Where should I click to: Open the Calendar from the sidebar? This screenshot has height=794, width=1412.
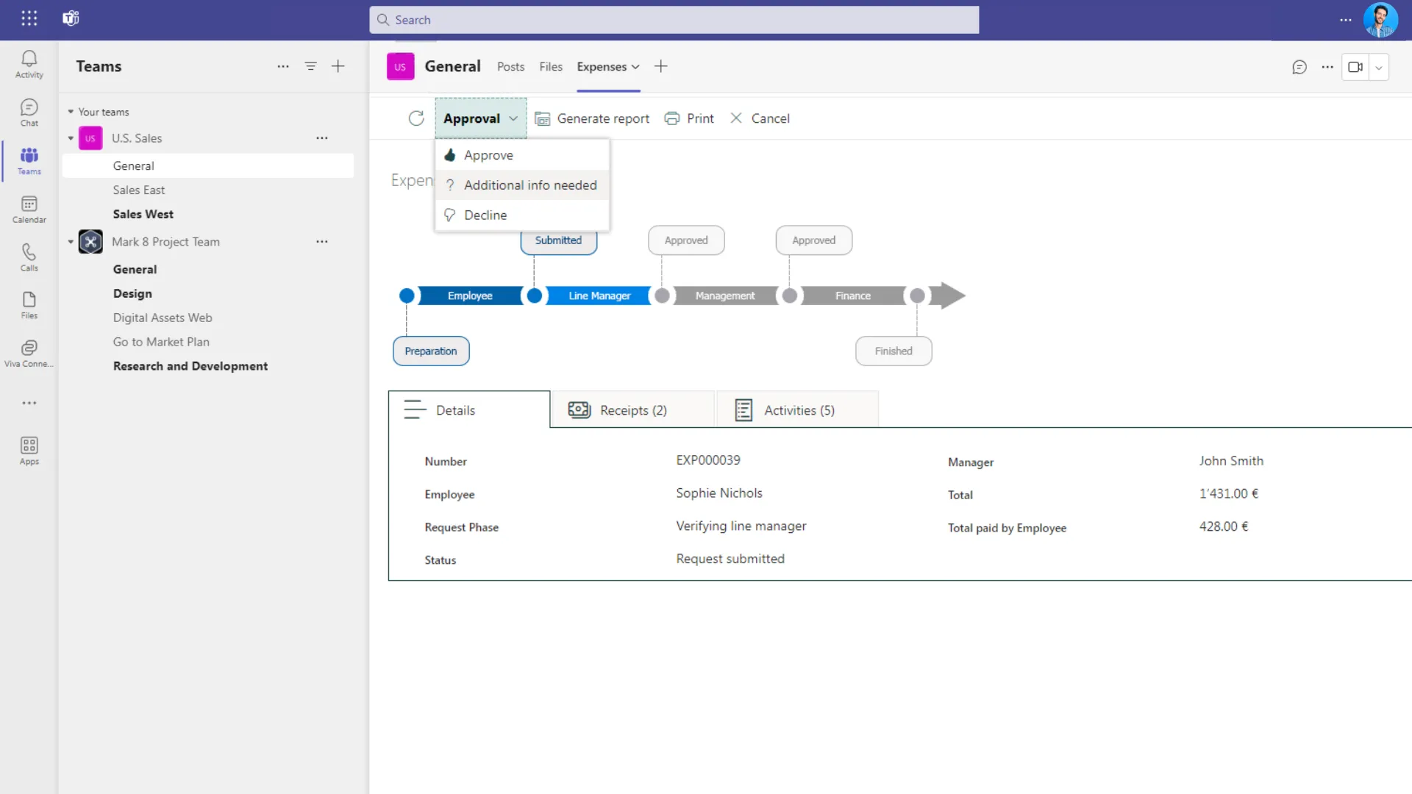29,210
